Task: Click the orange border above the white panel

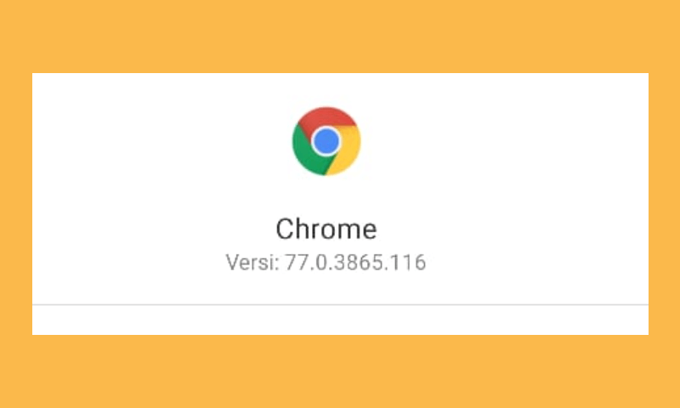Action: click(340, 37)
